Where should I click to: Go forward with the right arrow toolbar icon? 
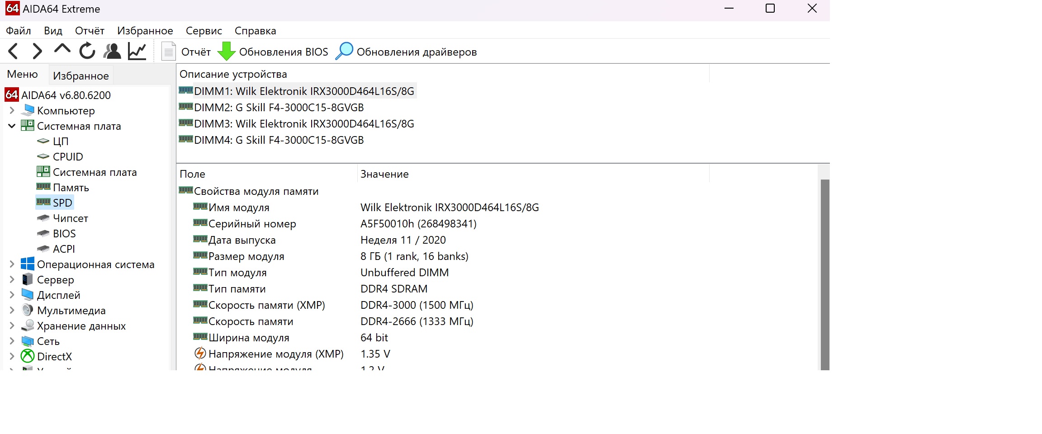38,52
